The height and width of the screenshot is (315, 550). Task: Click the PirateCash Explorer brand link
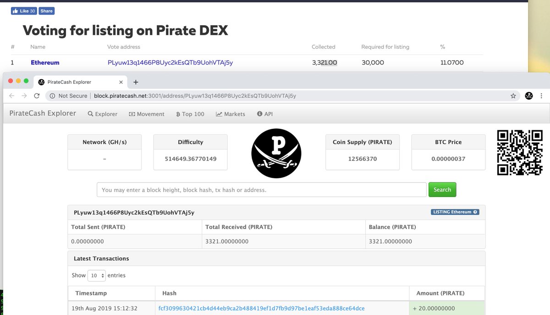[43, 113]
